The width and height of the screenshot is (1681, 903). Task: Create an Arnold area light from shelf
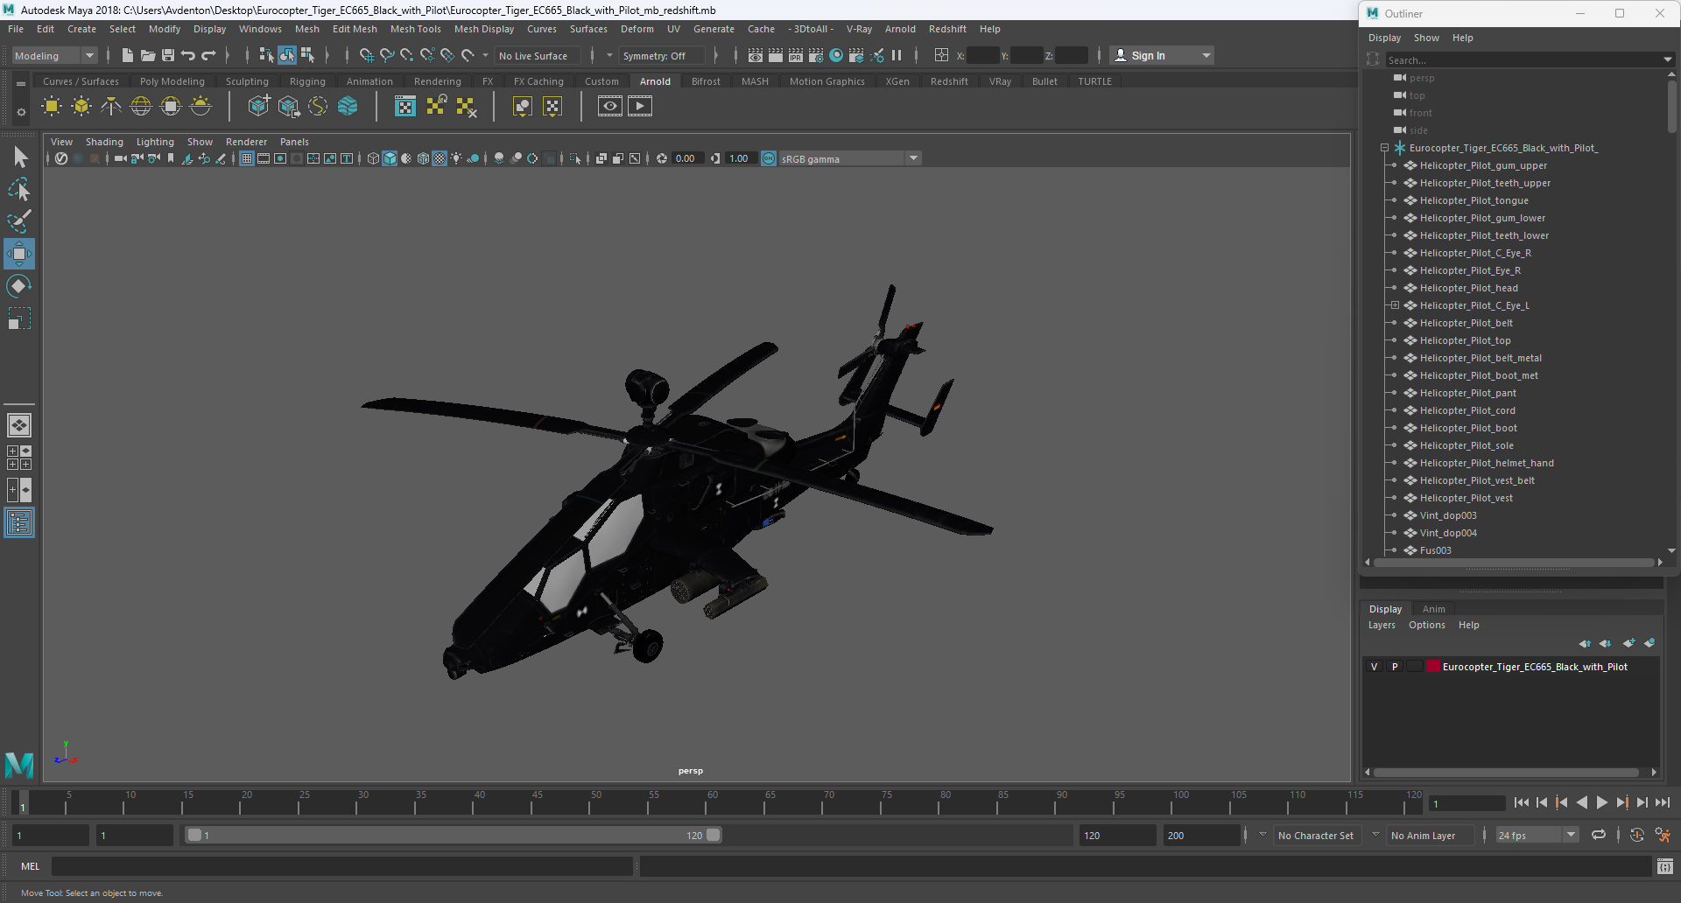click(52, 107)
